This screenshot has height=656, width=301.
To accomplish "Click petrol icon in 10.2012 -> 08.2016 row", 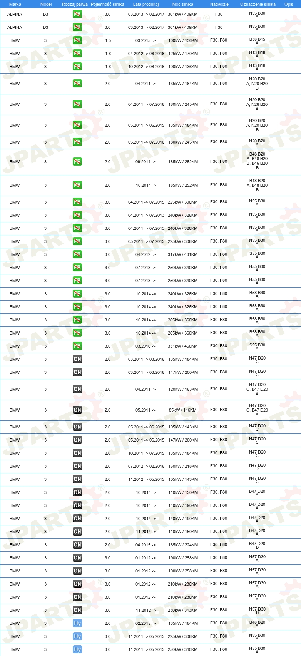I will click(x=77, y=67).
